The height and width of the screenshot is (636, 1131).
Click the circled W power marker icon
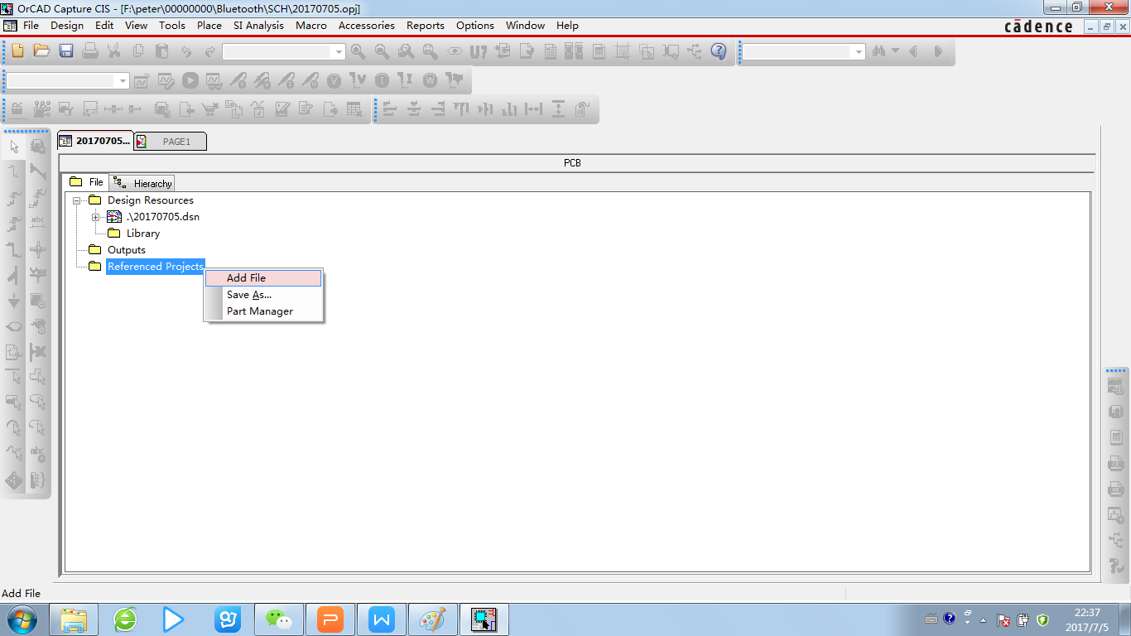pos(430,80)
